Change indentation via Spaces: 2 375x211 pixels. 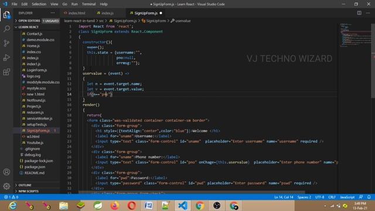[304, 197]
